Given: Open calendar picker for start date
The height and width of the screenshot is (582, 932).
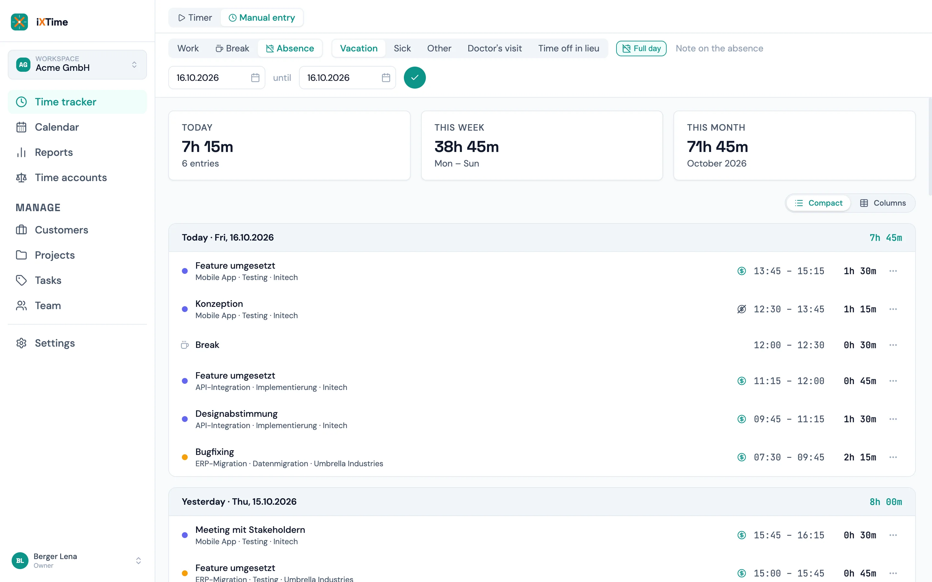Looking at the screenshot, I should click(x=255, y=78).
